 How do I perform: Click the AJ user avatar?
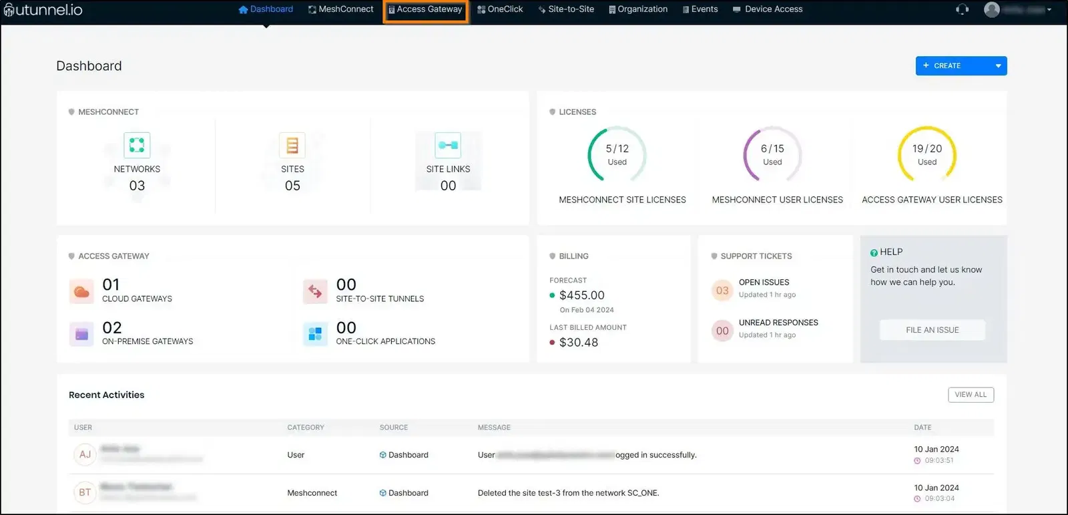[x=85, y=454]
